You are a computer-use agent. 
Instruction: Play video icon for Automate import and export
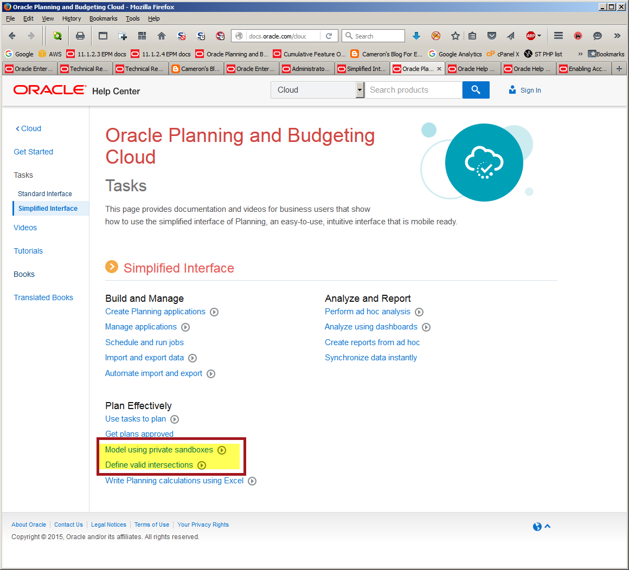click(211, 373)
